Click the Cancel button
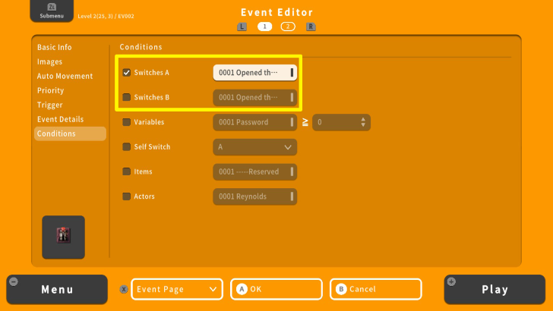The image size is (553, 311). coord(376,289)
